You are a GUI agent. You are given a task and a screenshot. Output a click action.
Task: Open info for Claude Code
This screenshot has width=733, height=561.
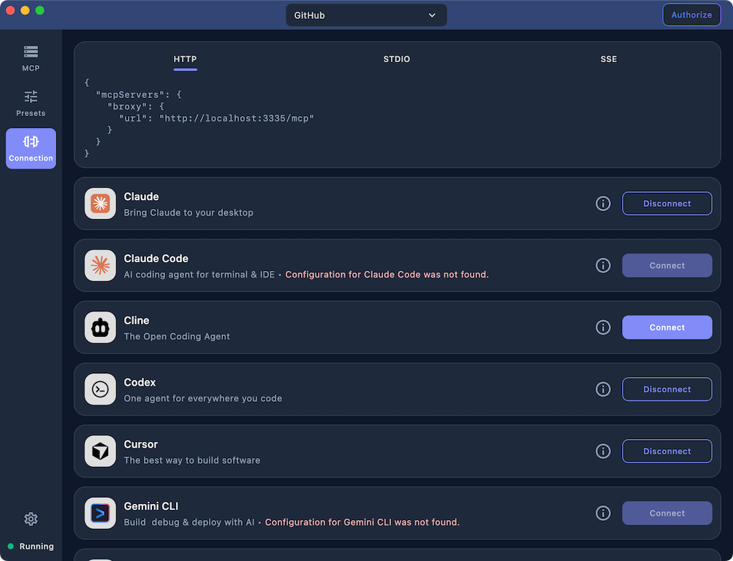[x=603, y=265]
